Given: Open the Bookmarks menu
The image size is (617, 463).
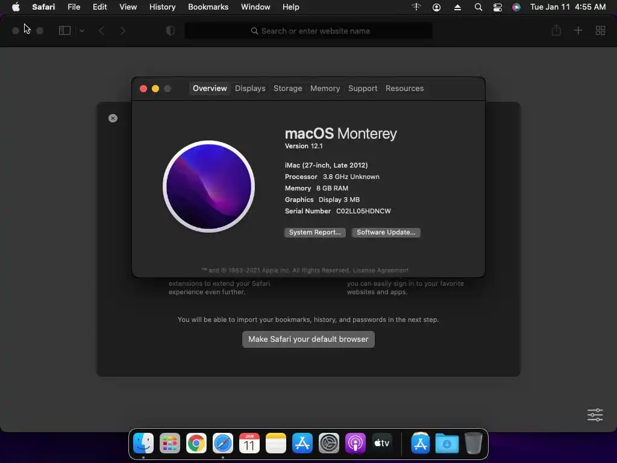Looking at the screenshot, I should [x=208, y=7].
